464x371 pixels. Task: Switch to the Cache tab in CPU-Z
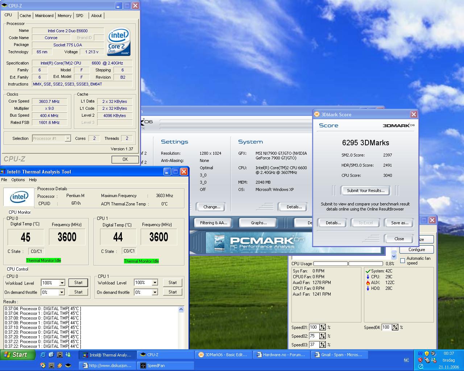(25, 16)
